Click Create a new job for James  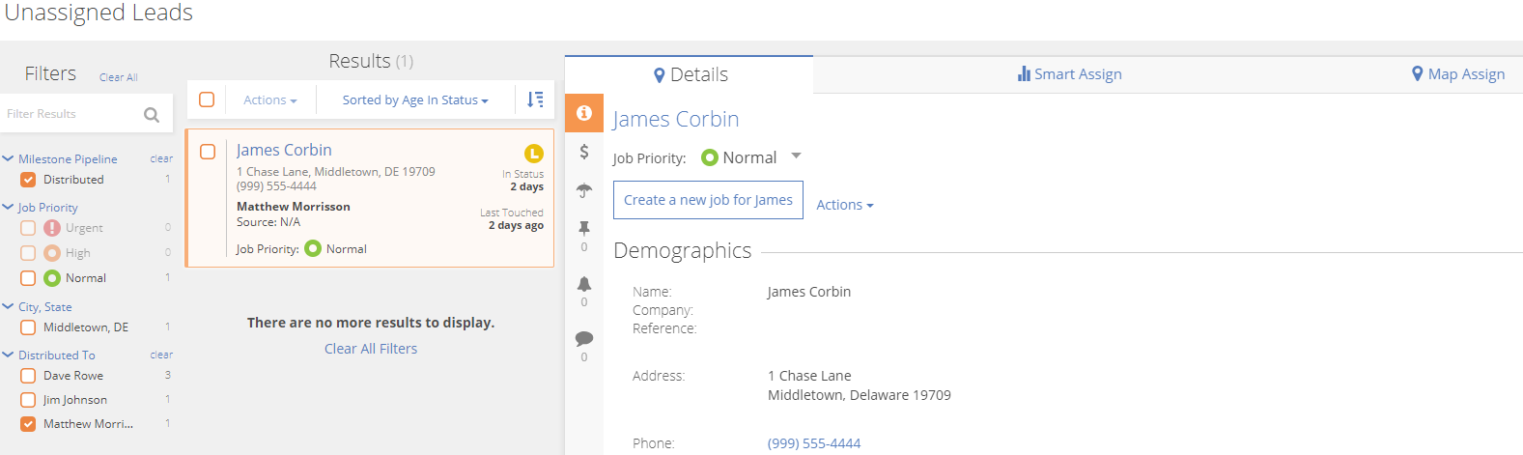pyautogui.click(x=708, y=200)
